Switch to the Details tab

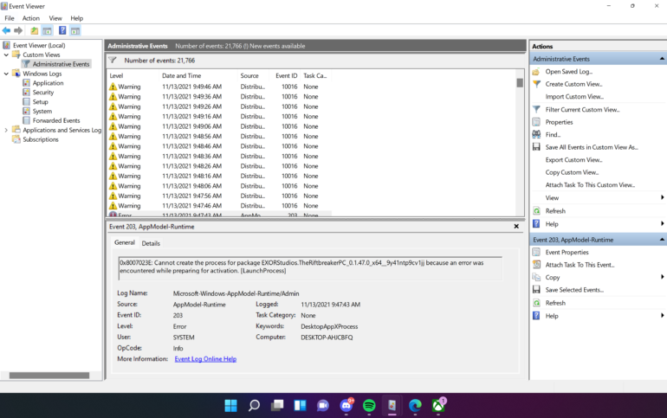click(151, 243)
